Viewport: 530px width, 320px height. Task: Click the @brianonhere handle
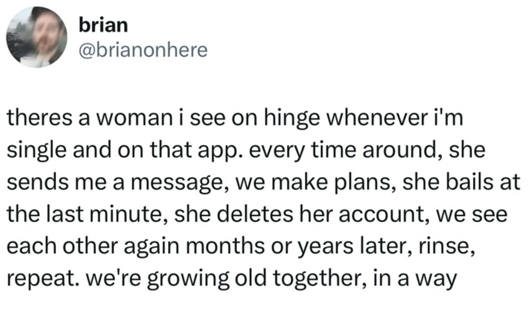(x=142, y=49)
